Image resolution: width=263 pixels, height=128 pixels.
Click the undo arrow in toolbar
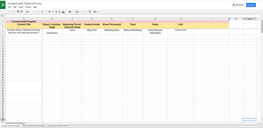(x=9, y=12)
